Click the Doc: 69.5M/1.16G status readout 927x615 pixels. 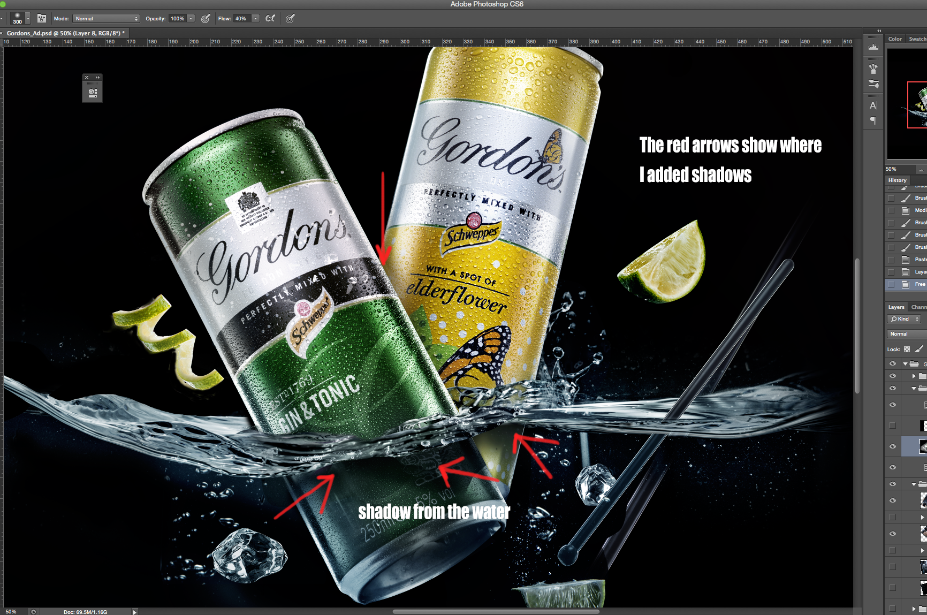pyautogui.click(x=85, y=612)
